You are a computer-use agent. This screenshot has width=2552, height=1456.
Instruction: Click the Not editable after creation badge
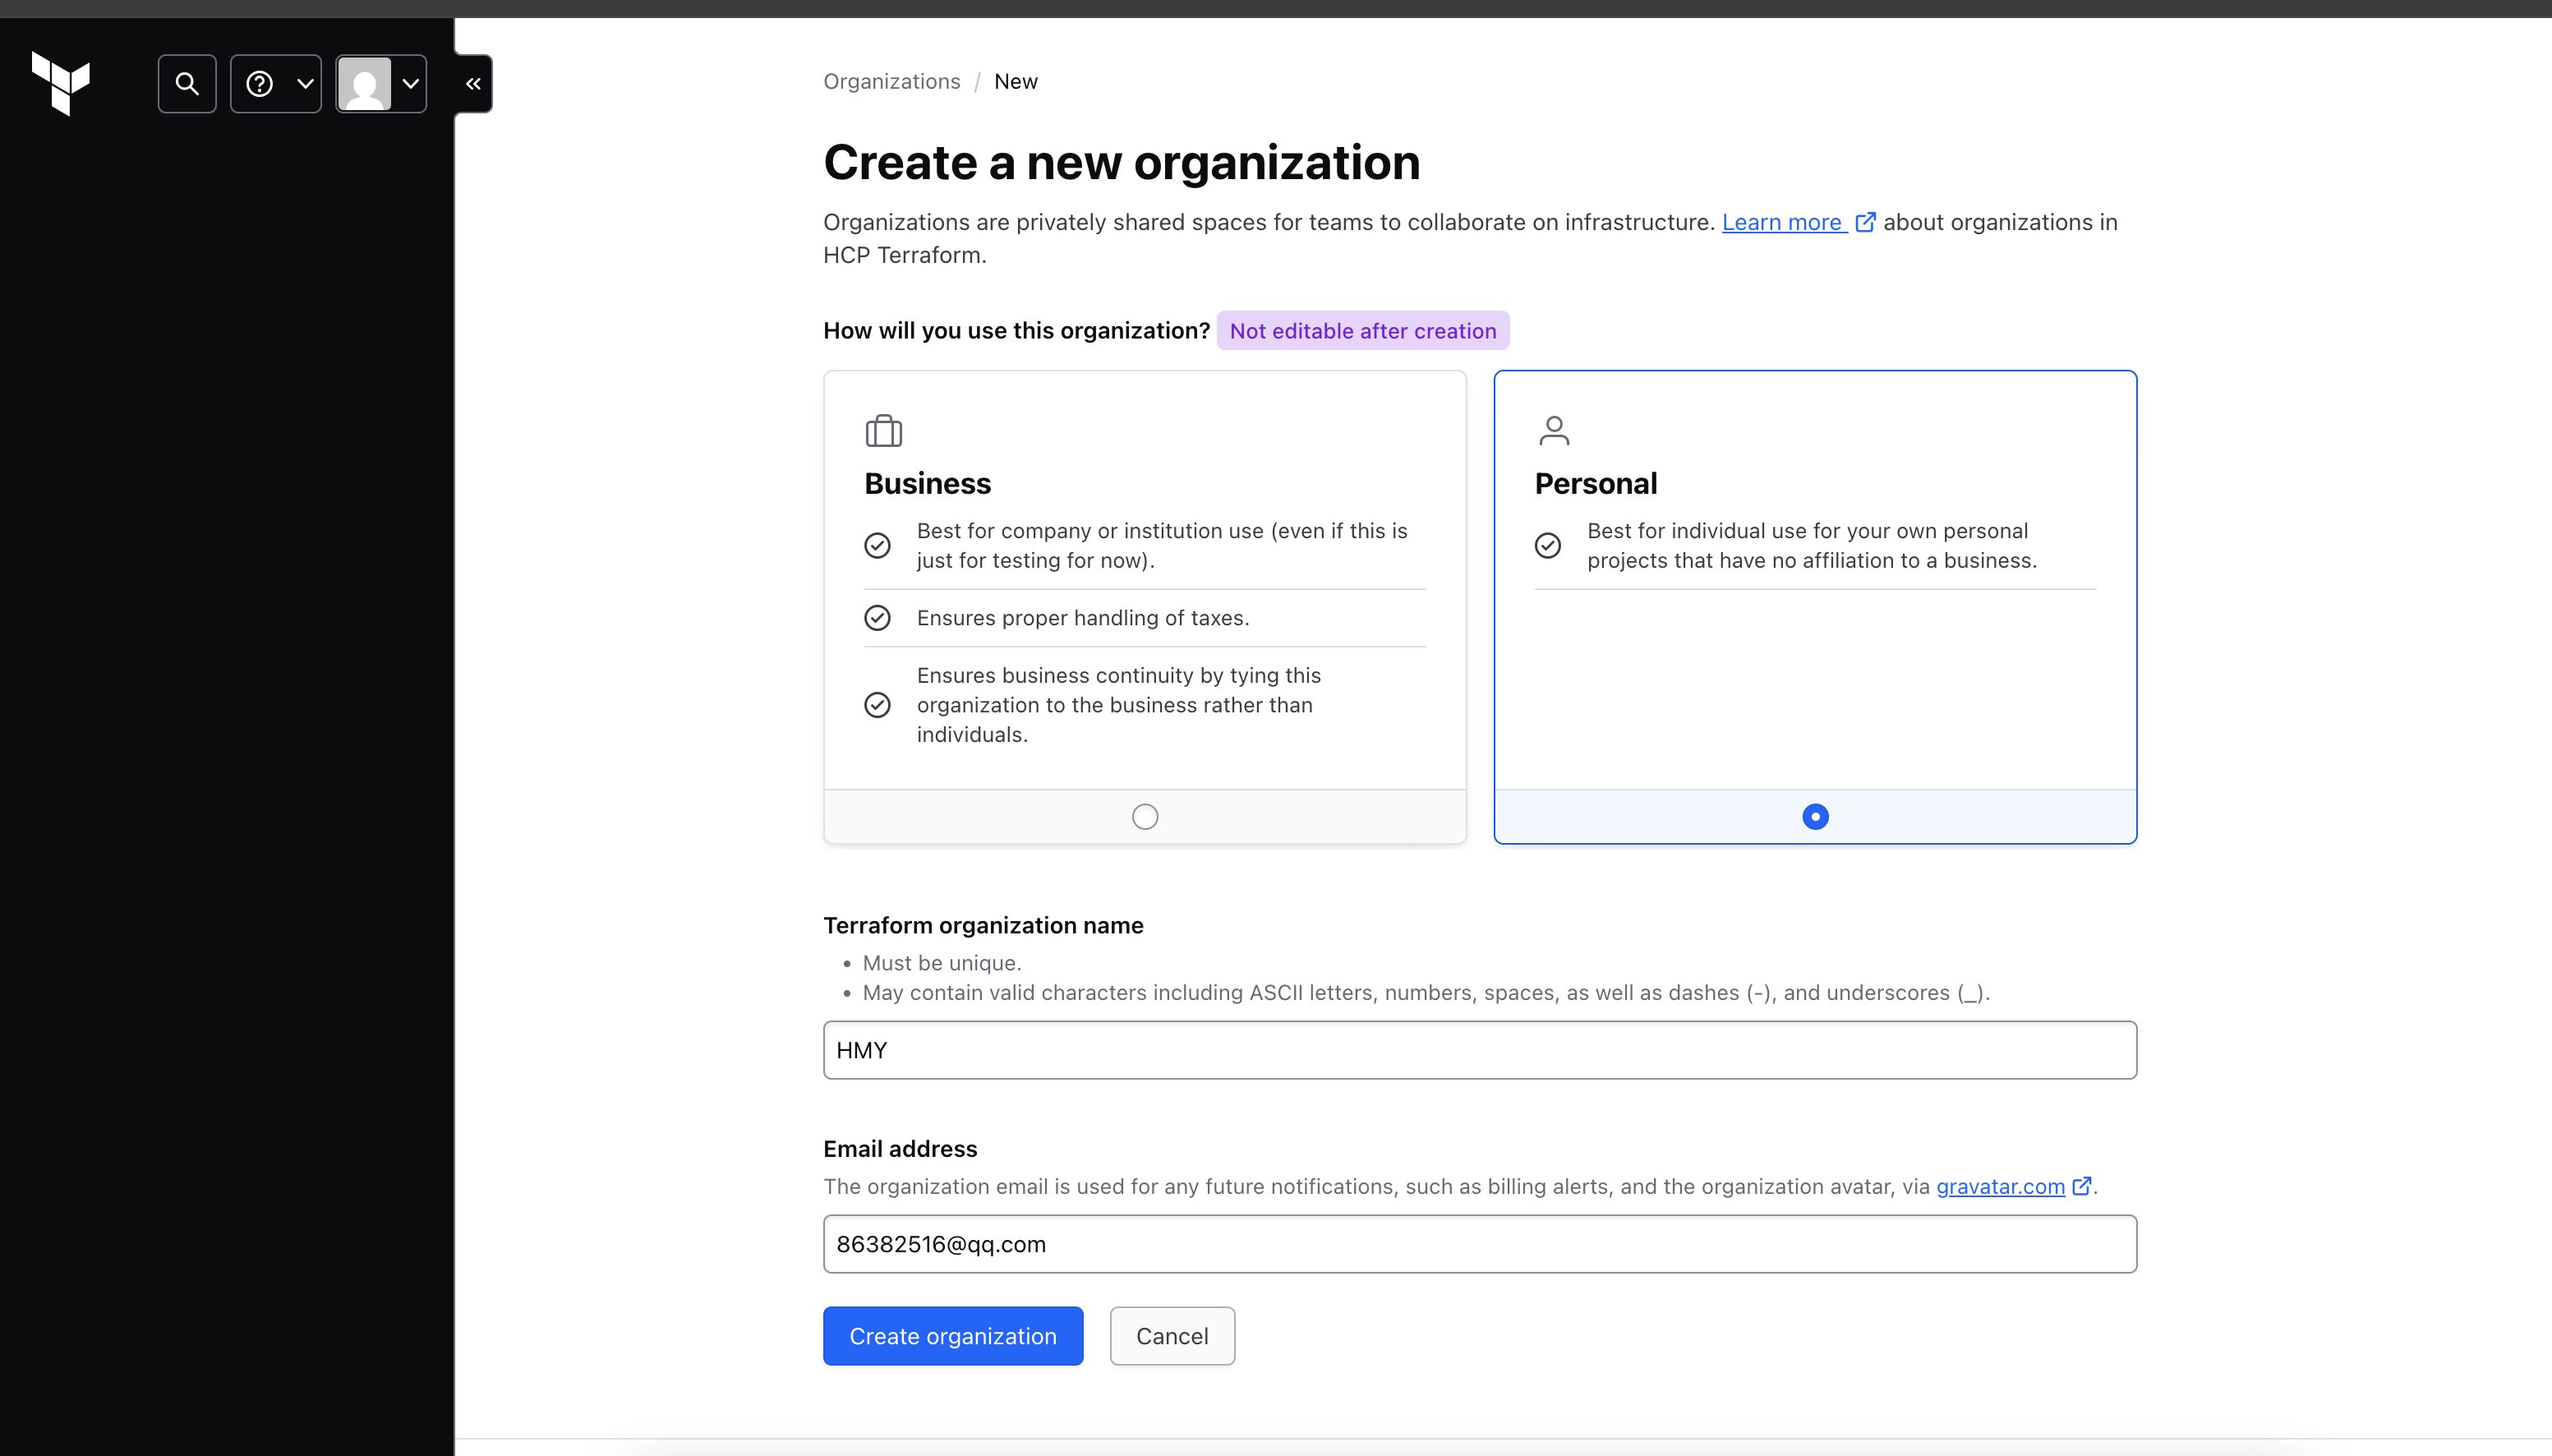(x=1363, y=331)
